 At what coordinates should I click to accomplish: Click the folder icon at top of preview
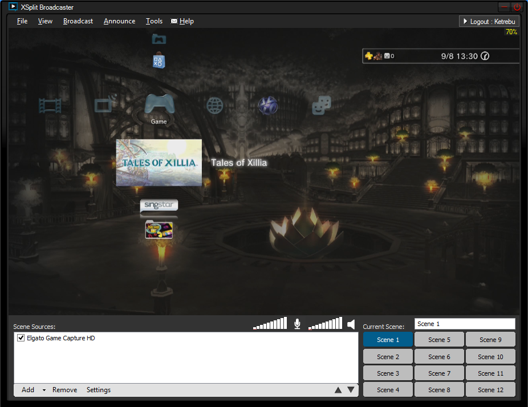(x=159, y=39)
